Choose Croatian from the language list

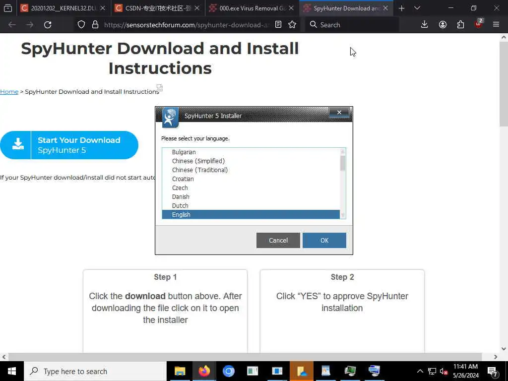click(251, 179)
